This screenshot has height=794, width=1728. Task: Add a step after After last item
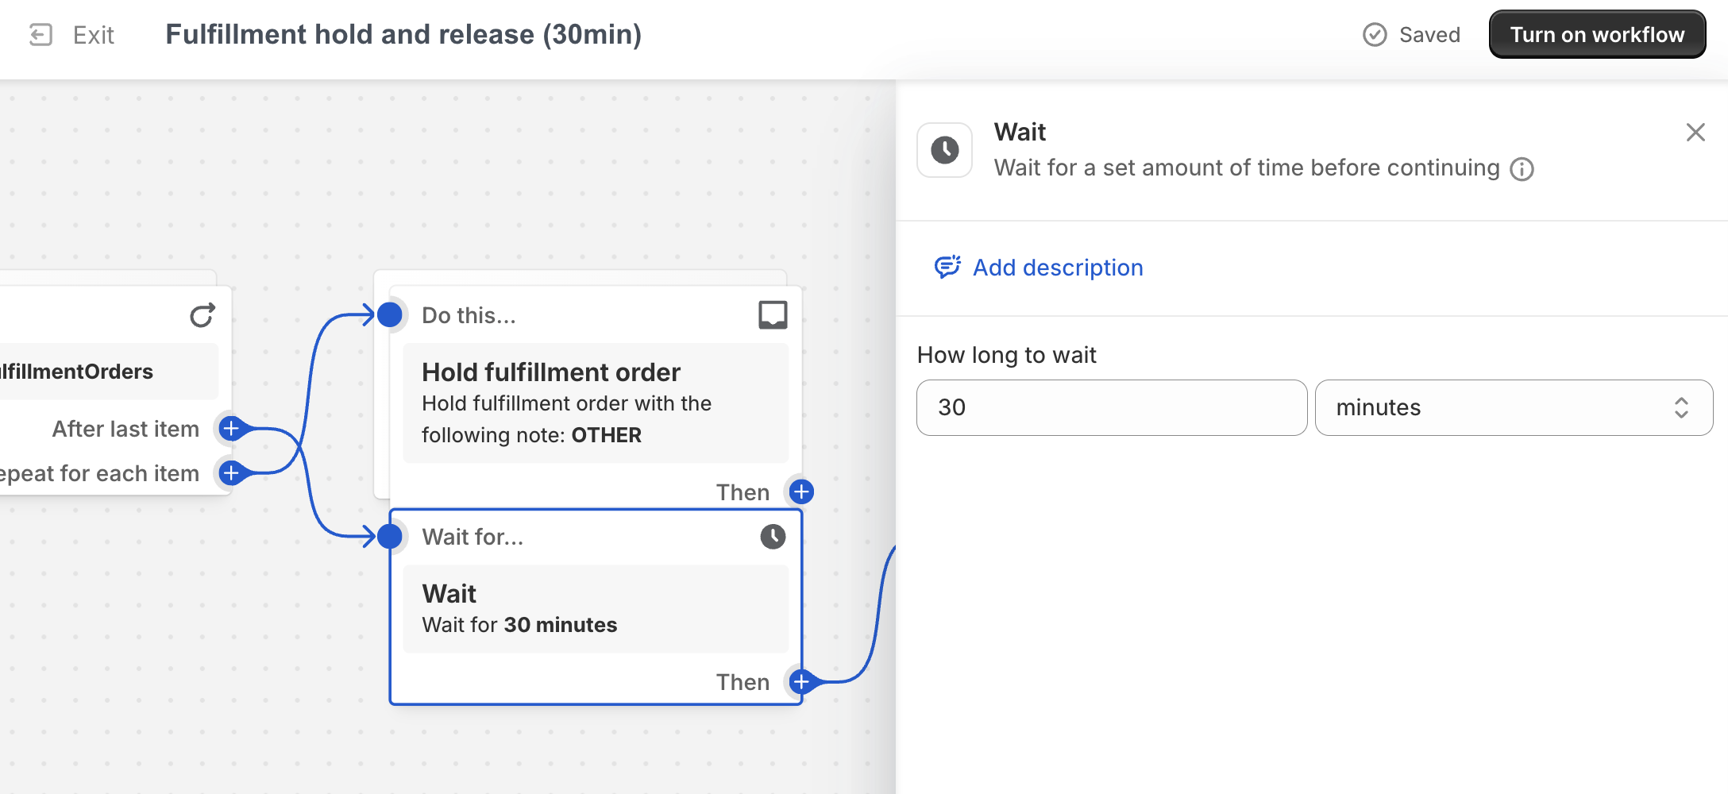231,429
